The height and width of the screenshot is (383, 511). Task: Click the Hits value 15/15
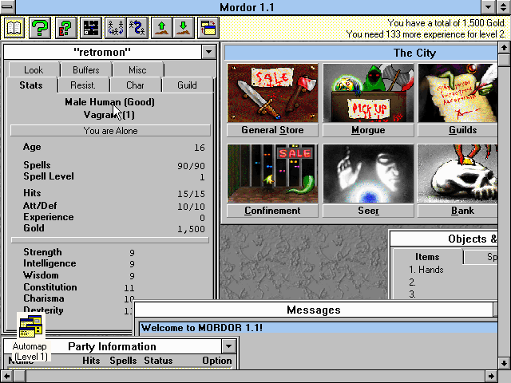[x=191, y=194]
